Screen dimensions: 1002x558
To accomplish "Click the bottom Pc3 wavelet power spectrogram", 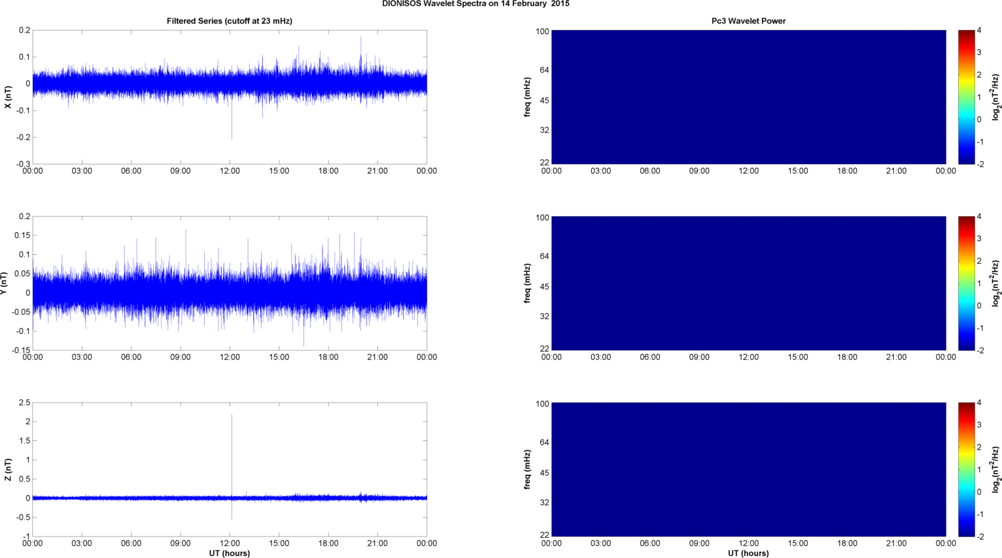I will coord(748,470).
